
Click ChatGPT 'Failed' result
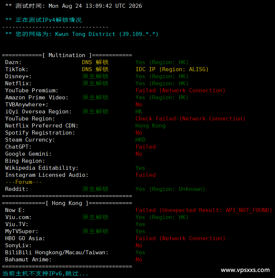(145, 147)
